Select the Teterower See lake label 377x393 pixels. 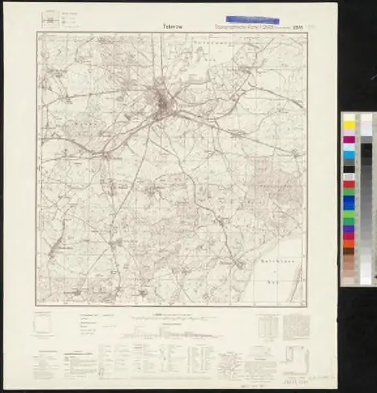tap(213, 51)
